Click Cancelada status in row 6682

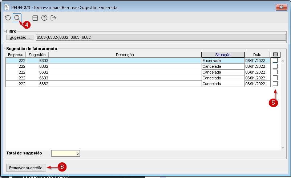click(x=223, y=84)
